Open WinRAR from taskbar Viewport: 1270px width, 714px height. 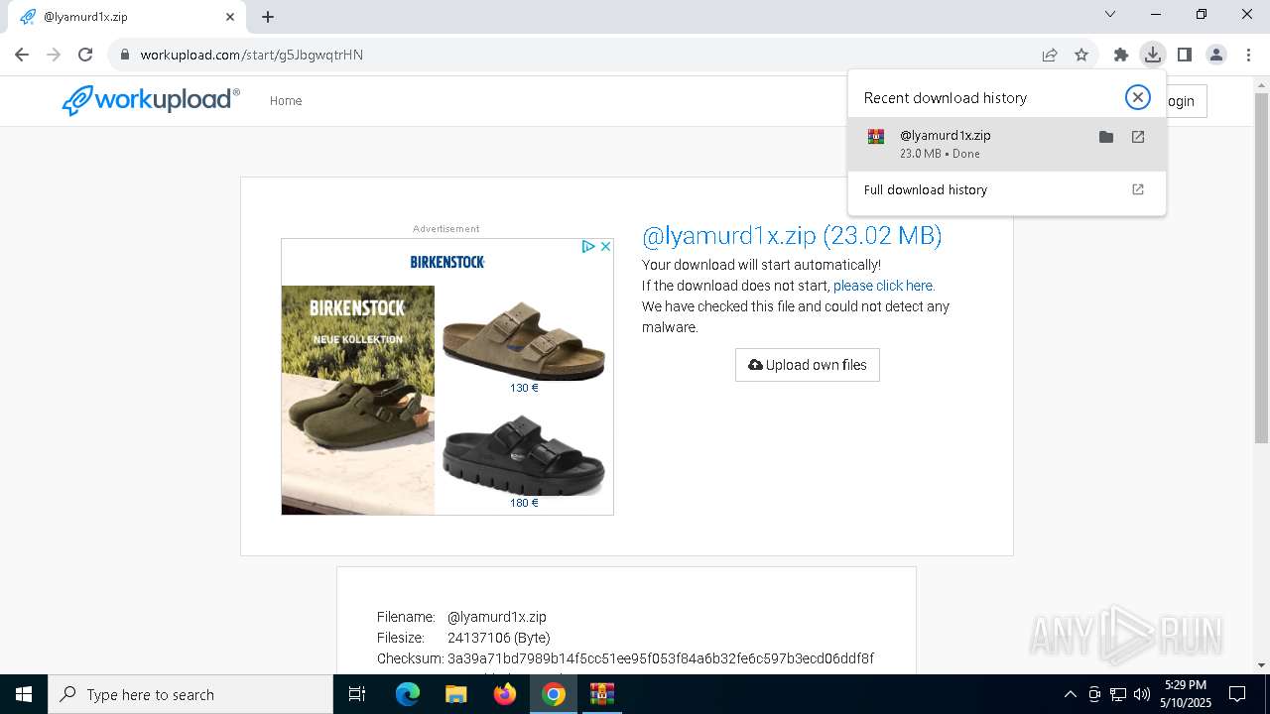(x=602, y=694)
